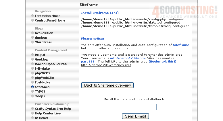Open the demo1234.com/newsite admin URL
The width and height of the screenshot is (223, 121).
106,65
